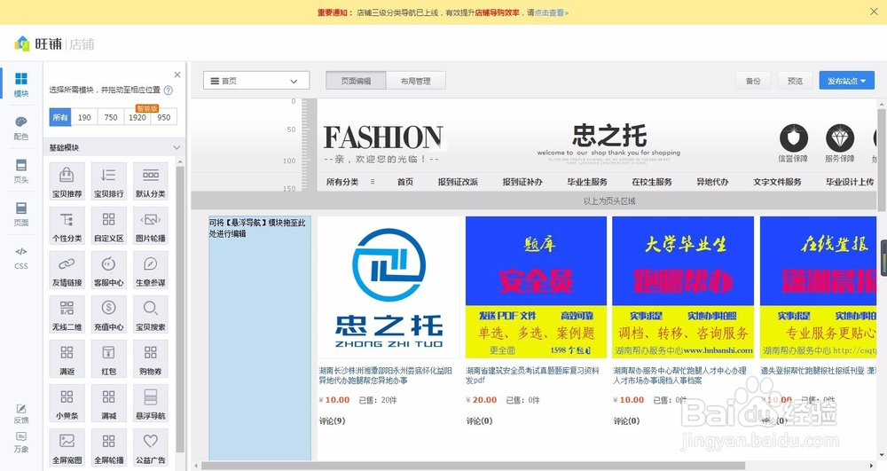Click 异地代办 in shop navigation
The height and width of the screenshot is (471, 887).
pyautogui.click(x=712, y=182)
